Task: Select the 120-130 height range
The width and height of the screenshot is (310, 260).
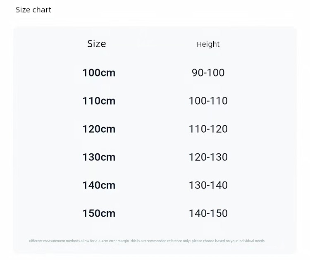Action: [x=208, y=157]
